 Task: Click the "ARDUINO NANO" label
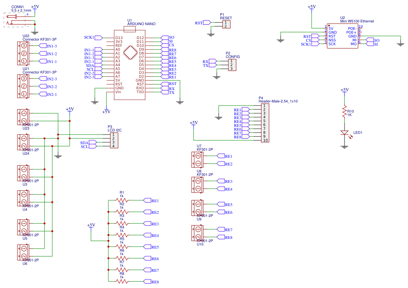[x=141, y=24]
